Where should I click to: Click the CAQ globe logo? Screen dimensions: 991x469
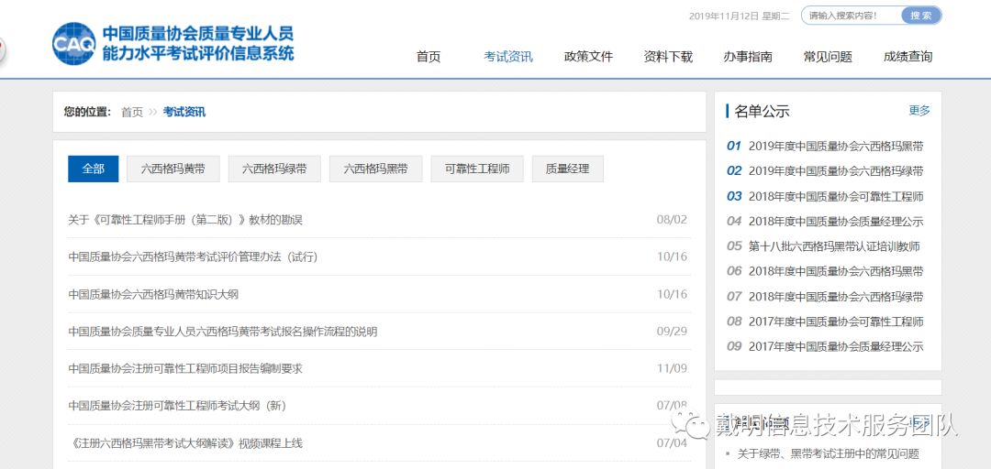coord(74,44)
